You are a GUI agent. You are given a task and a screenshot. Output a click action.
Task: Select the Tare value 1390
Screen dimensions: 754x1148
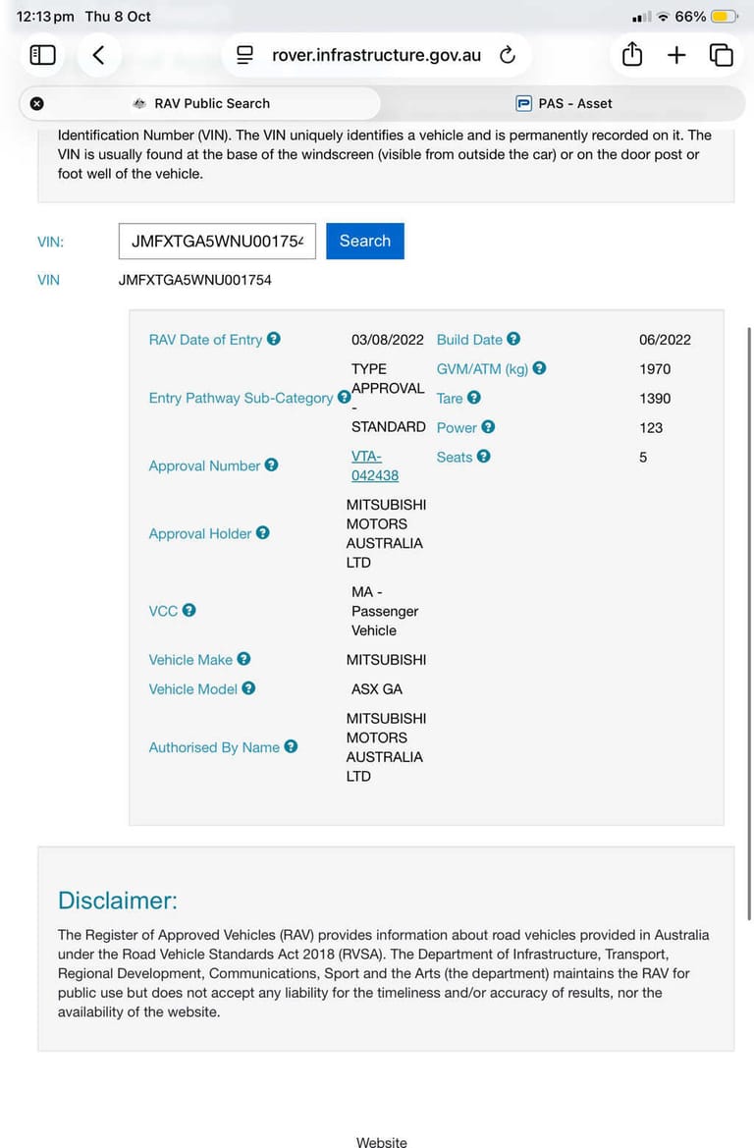[655, 399]
